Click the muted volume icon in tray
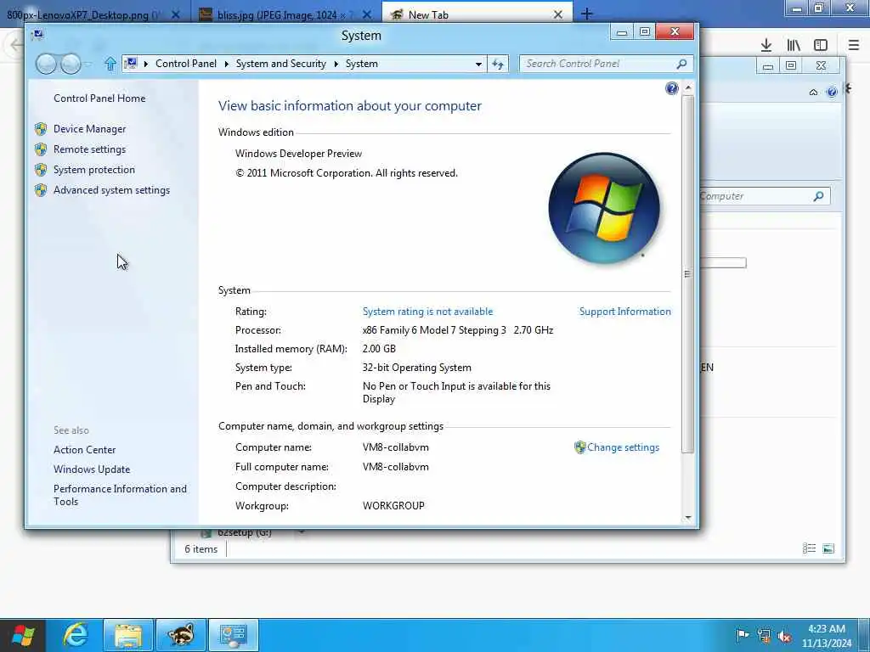This screenshot has height=652, width=870. click(x=784, y=636)
